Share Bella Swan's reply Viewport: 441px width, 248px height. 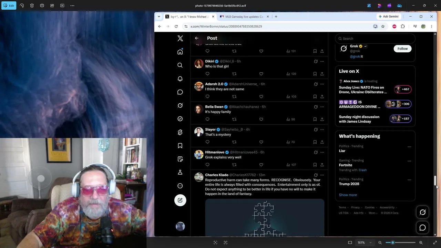[322, 119]
